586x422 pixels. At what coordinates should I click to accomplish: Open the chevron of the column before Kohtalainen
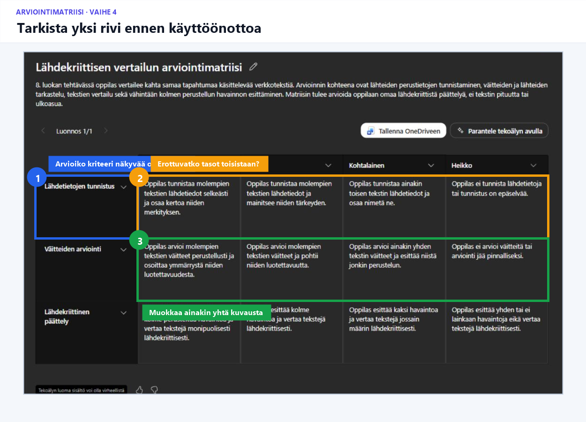pos(329,166)
